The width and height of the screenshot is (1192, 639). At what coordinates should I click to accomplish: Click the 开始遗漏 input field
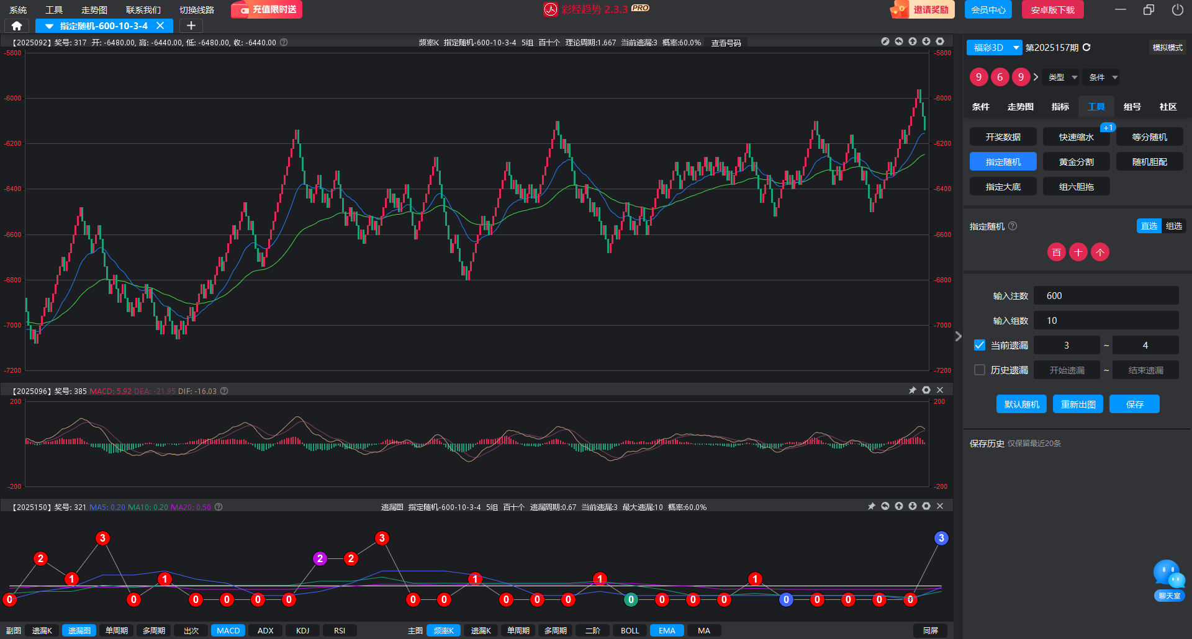(1067, 370)
